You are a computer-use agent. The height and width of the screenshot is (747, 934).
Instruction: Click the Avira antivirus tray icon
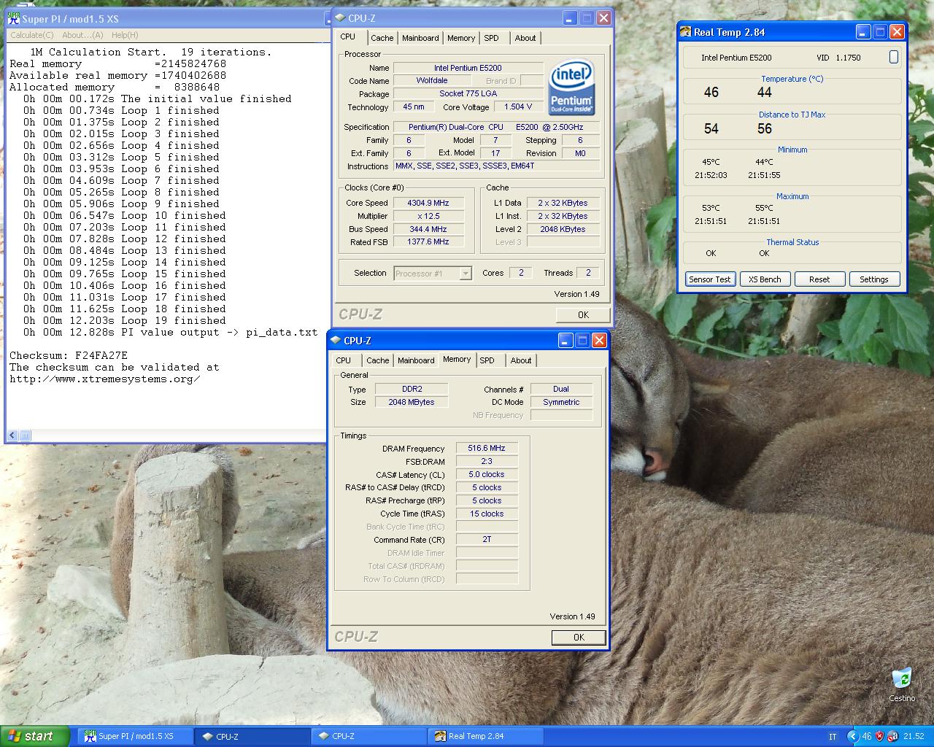point(892,736)
